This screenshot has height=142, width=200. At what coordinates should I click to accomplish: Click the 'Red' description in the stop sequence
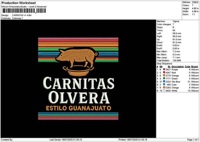click(174, 73)
